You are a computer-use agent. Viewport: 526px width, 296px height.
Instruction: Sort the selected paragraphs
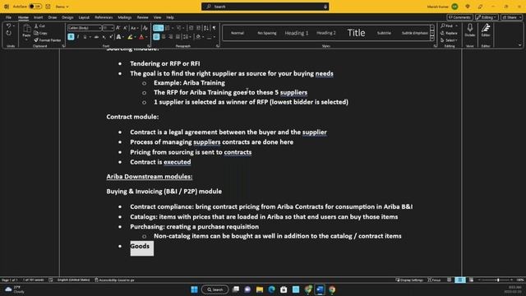[206, 28]
